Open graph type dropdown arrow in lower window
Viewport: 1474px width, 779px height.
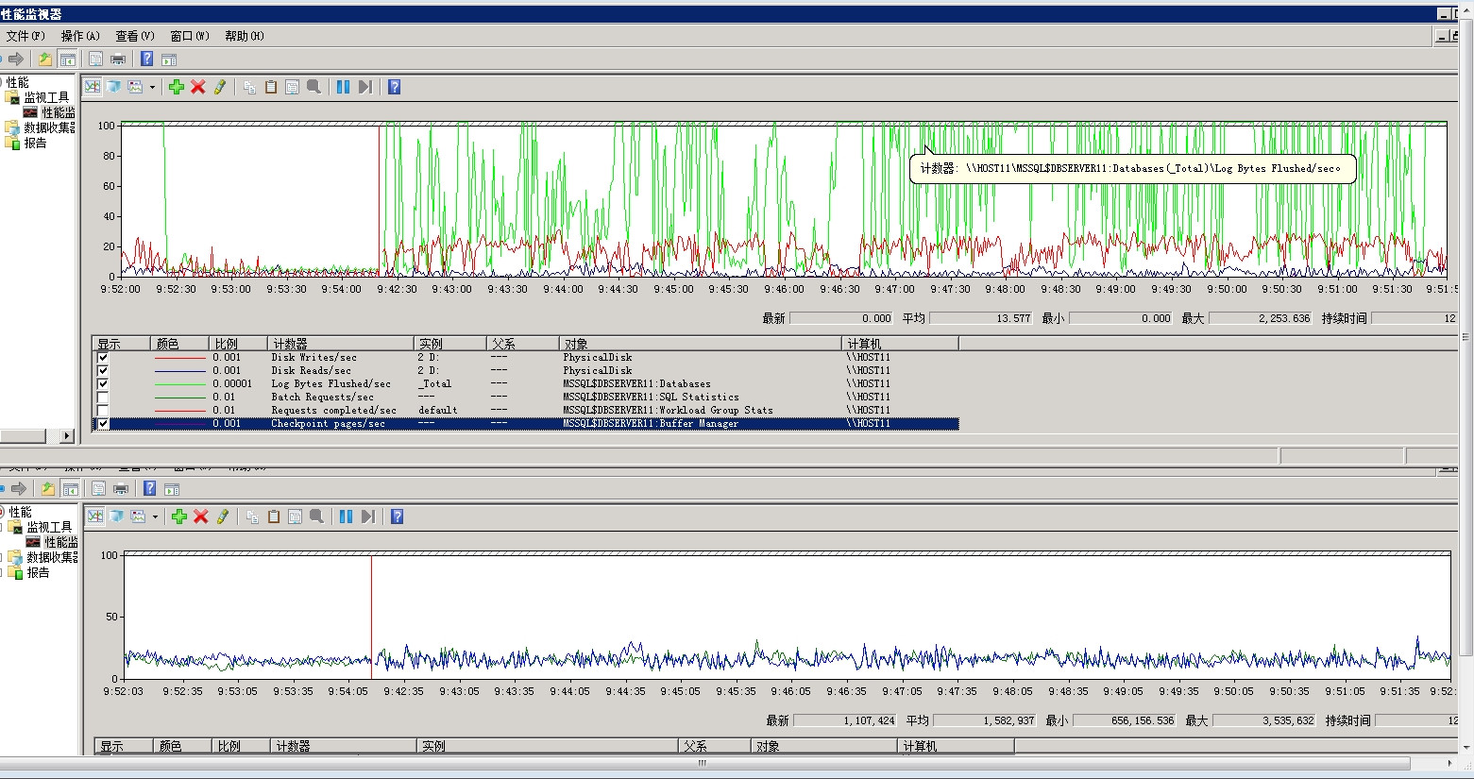155,517
